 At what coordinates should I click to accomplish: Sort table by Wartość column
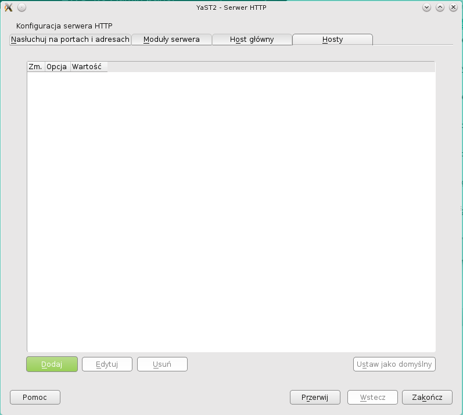[x=87, y=67]
